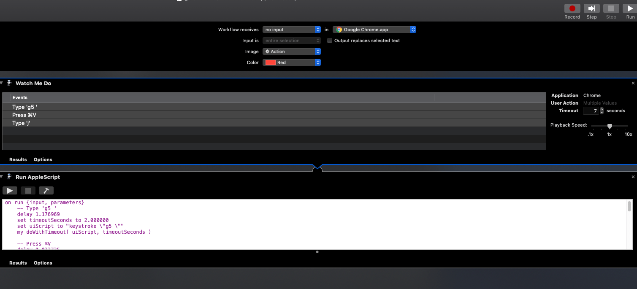Close the Run AppleScript action
Screen dimensions: 637x289
pos(633,177)
